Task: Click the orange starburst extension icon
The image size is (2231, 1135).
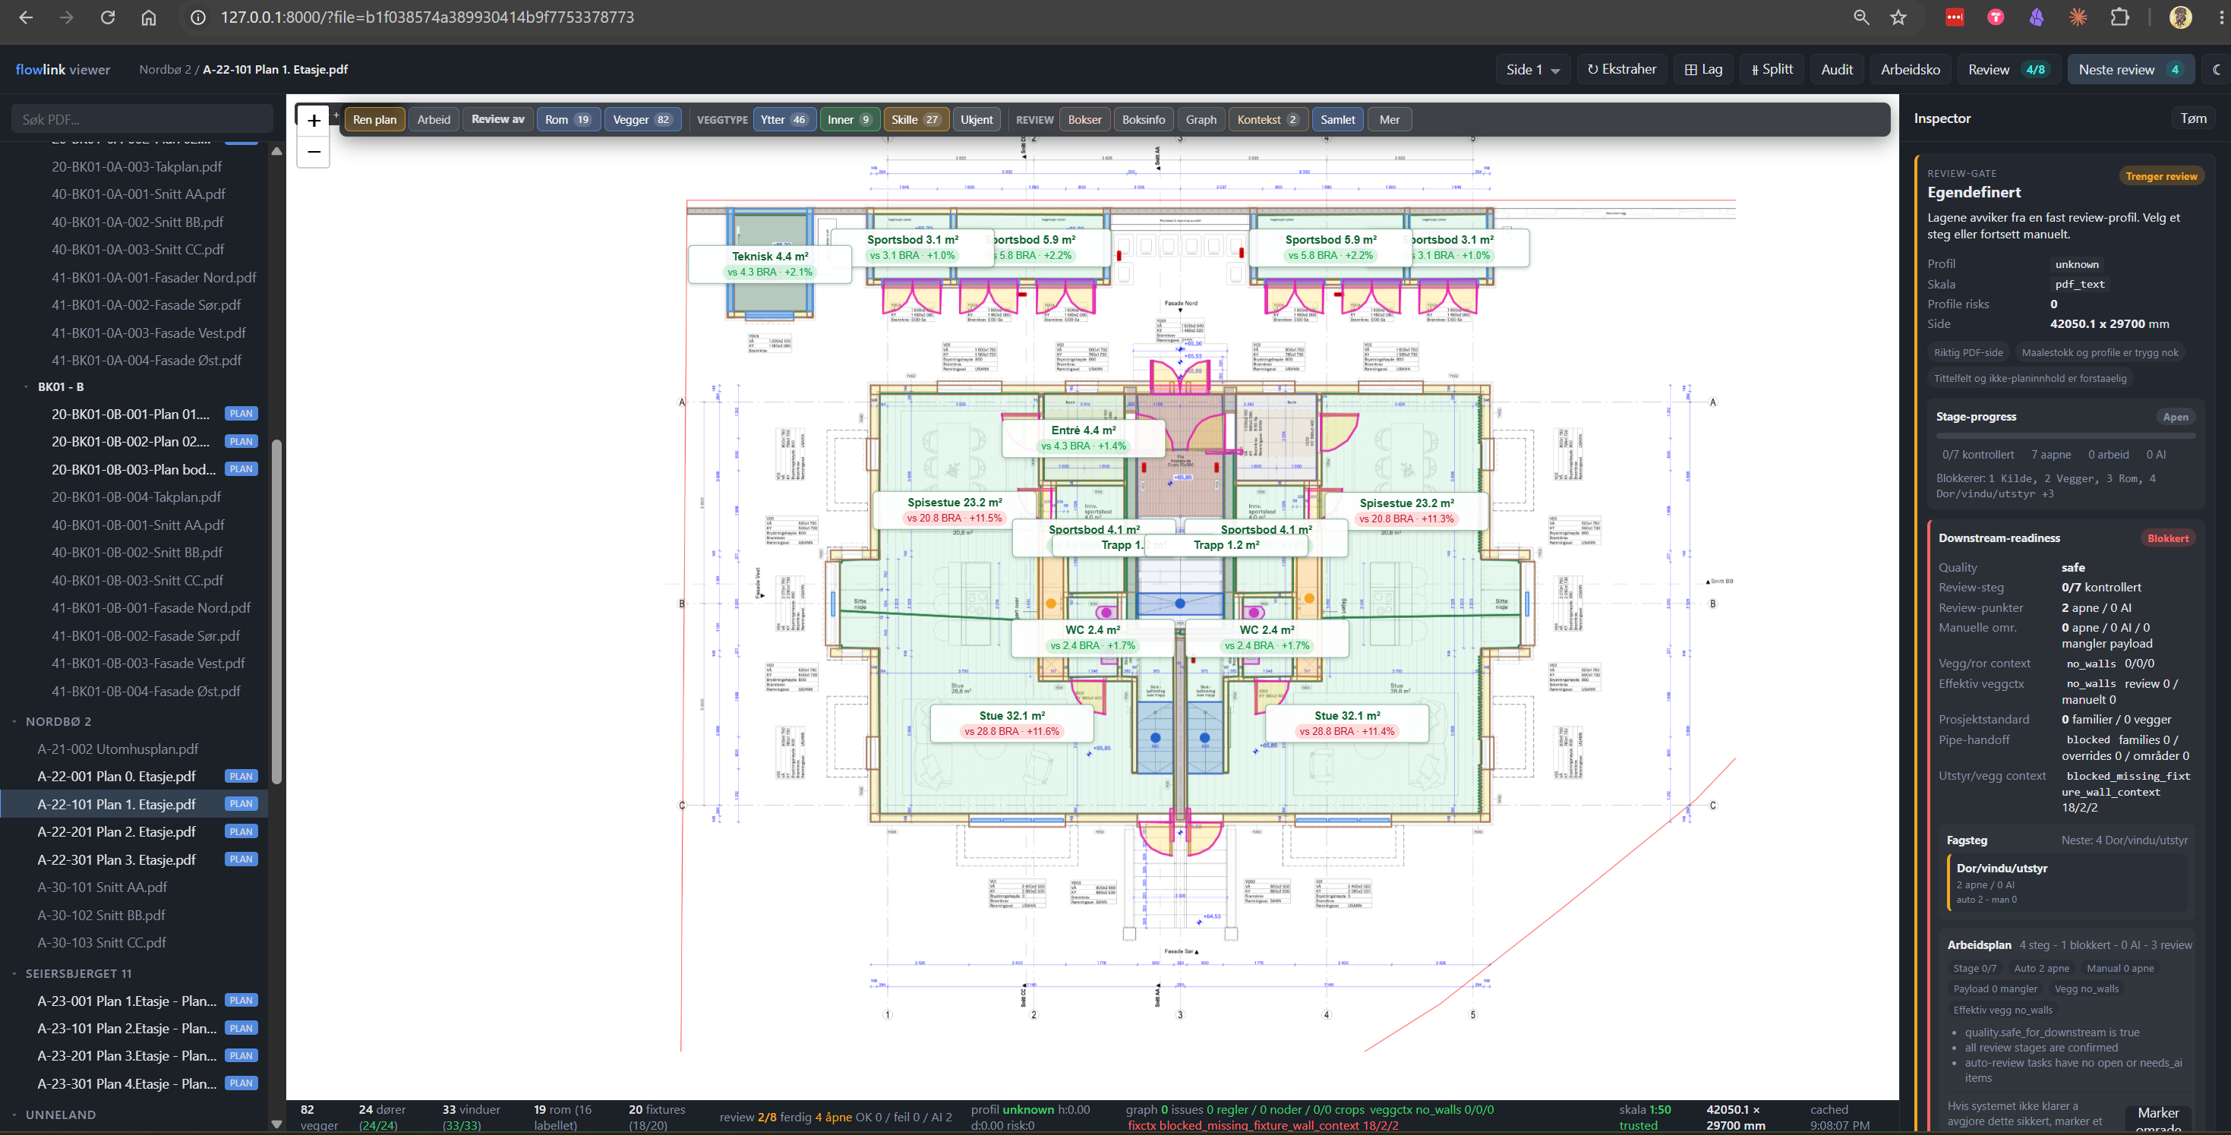Action: (x=2078, y=17)
